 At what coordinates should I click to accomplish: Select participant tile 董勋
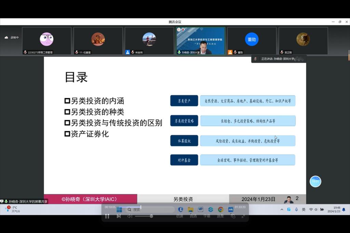point(252,41)
